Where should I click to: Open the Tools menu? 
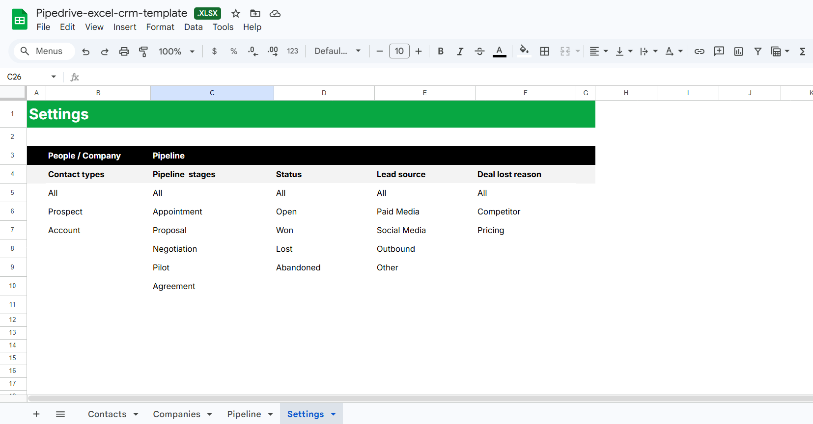(223, 27)
